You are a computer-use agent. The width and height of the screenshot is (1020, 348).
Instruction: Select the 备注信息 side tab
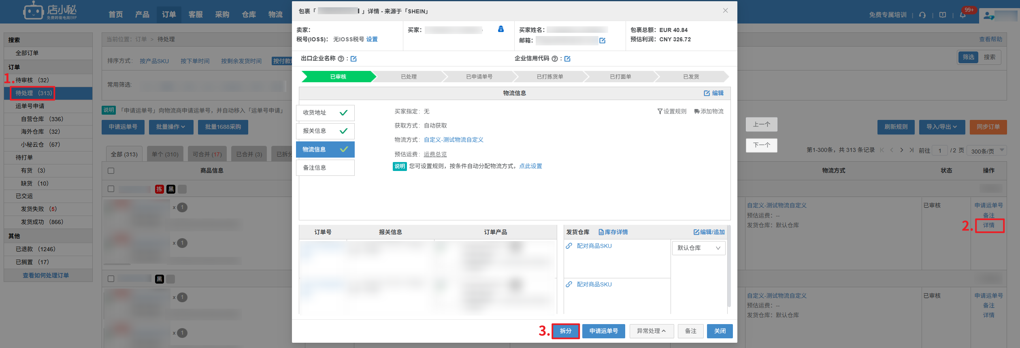pos(325,168)
